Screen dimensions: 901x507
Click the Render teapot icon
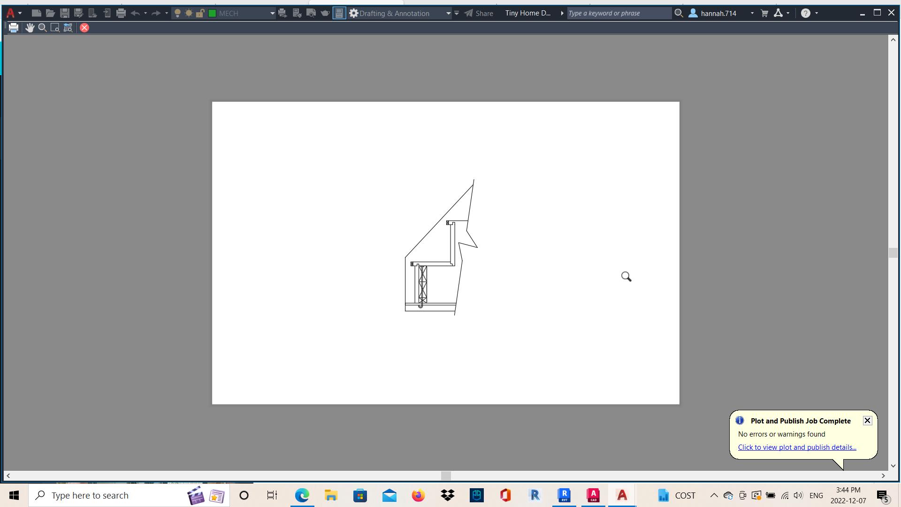[x=325, y=13]
